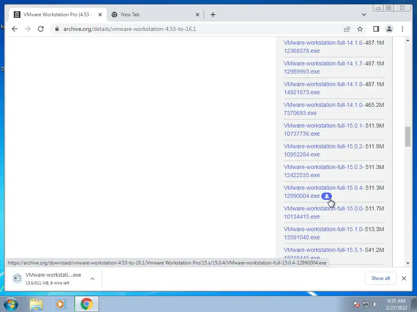Click the page scrollbar thumb
417x312 pixels.
(x=408, y=136)
